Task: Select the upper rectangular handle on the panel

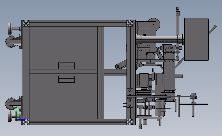Action: (67, 66)
